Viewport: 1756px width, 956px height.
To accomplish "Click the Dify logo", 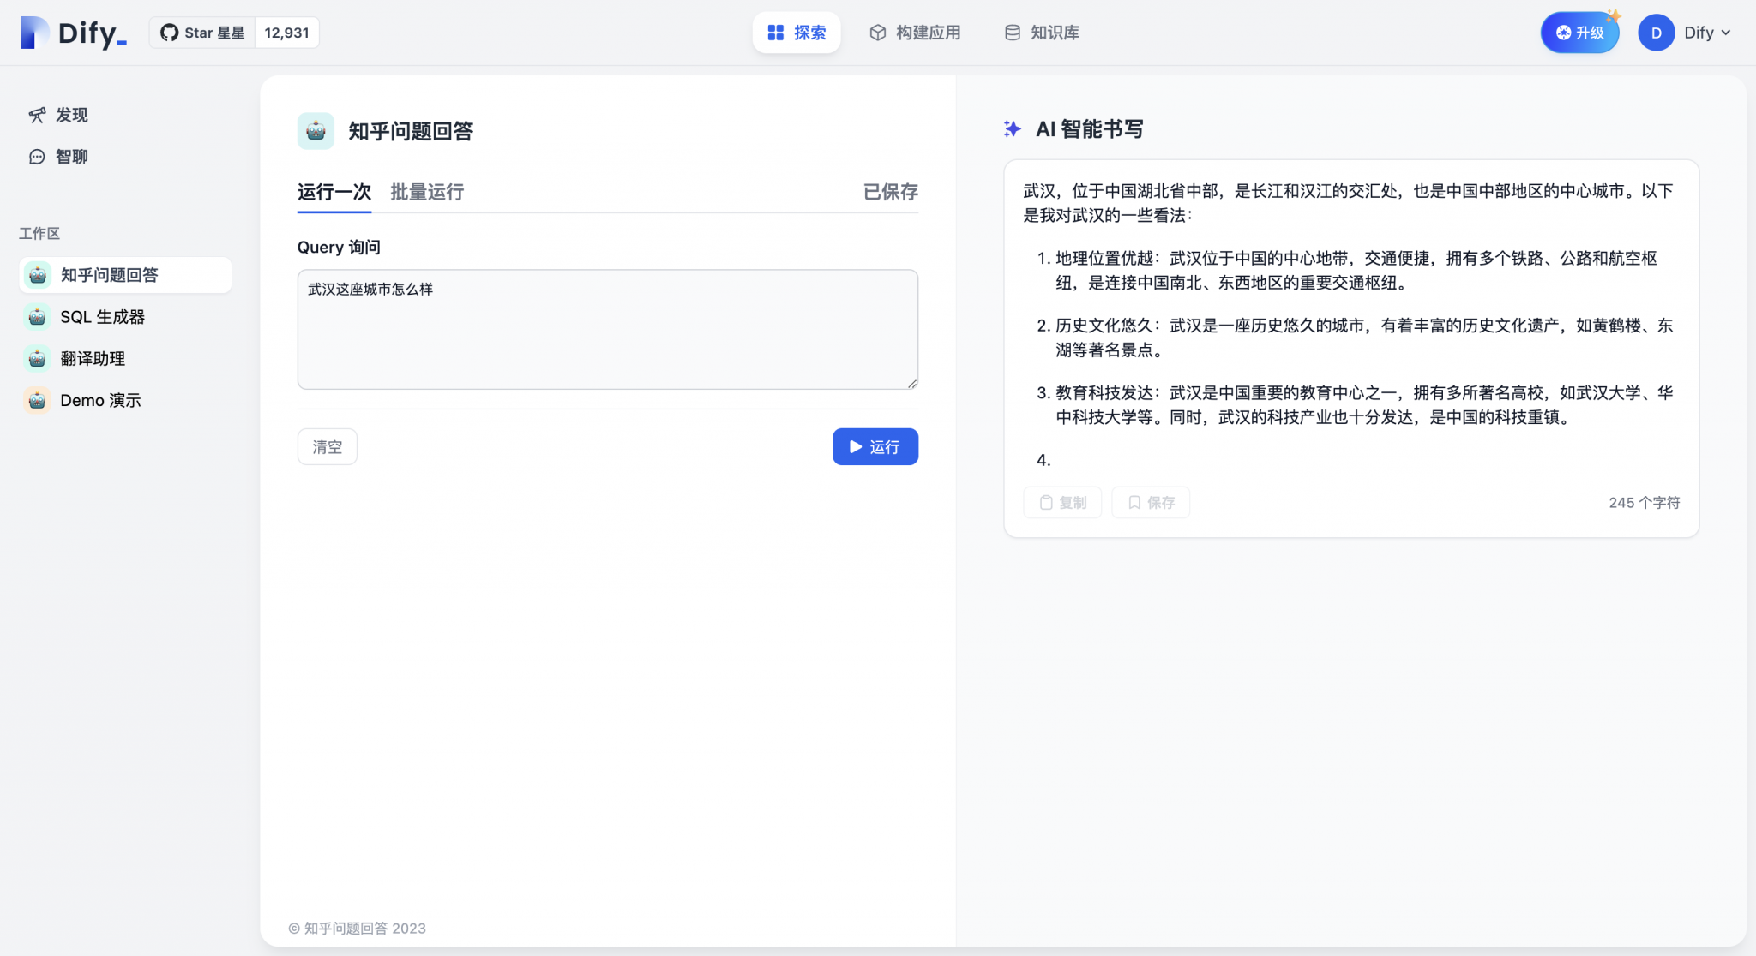I will click(73, 33).
